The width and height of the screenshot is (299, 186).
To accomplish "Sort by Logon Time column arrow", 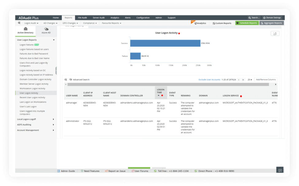I will point(159,96).
